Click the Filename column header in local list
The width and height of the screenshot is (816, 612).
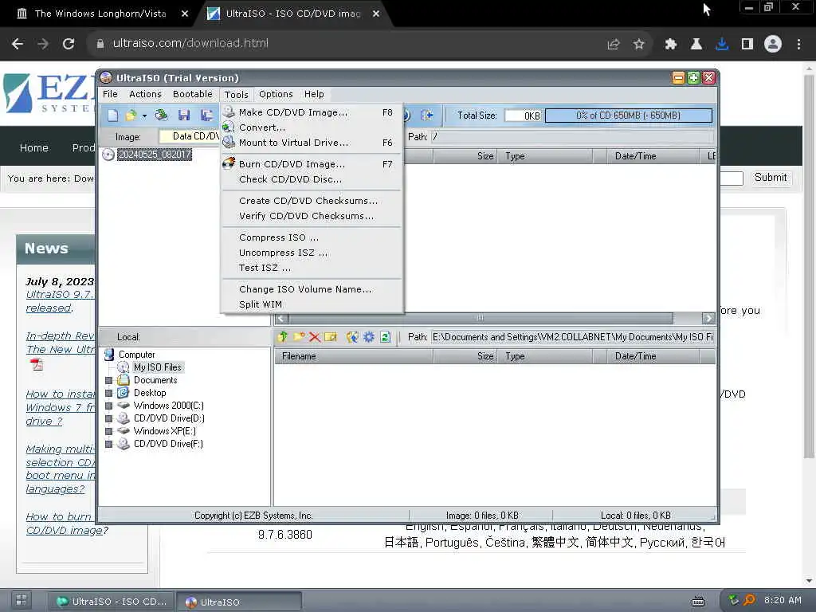354,356
